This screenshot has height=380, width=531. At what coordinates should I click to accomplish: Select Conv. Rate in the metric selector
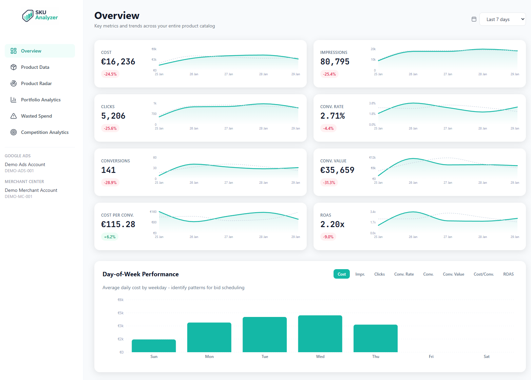coord(404,274)
